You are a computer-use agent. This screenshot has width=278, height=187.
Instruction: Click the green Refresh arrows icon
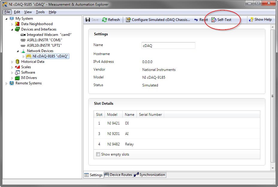tap(105, 20)
